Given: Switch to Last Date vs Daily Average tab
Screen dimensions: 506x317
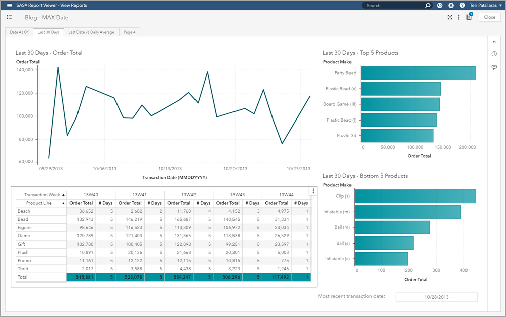Looking at the screenshot, I should pyautogui.click(x=92, y=32).
